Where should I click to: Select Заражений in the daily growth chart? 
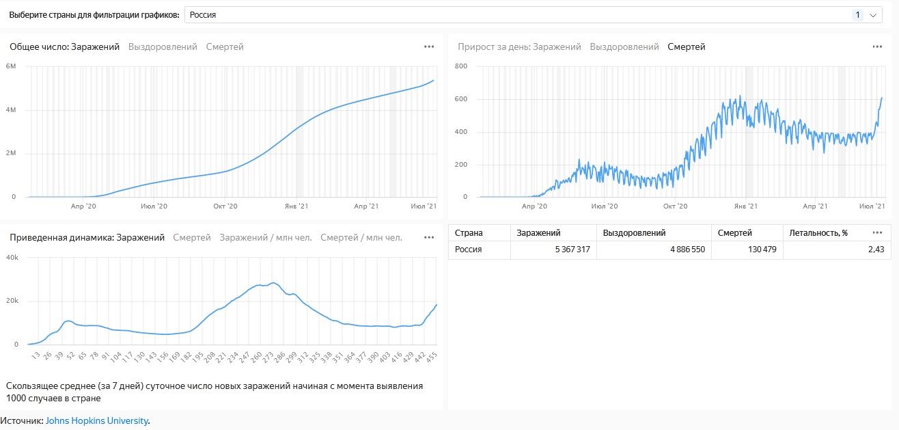pos(557,46)
